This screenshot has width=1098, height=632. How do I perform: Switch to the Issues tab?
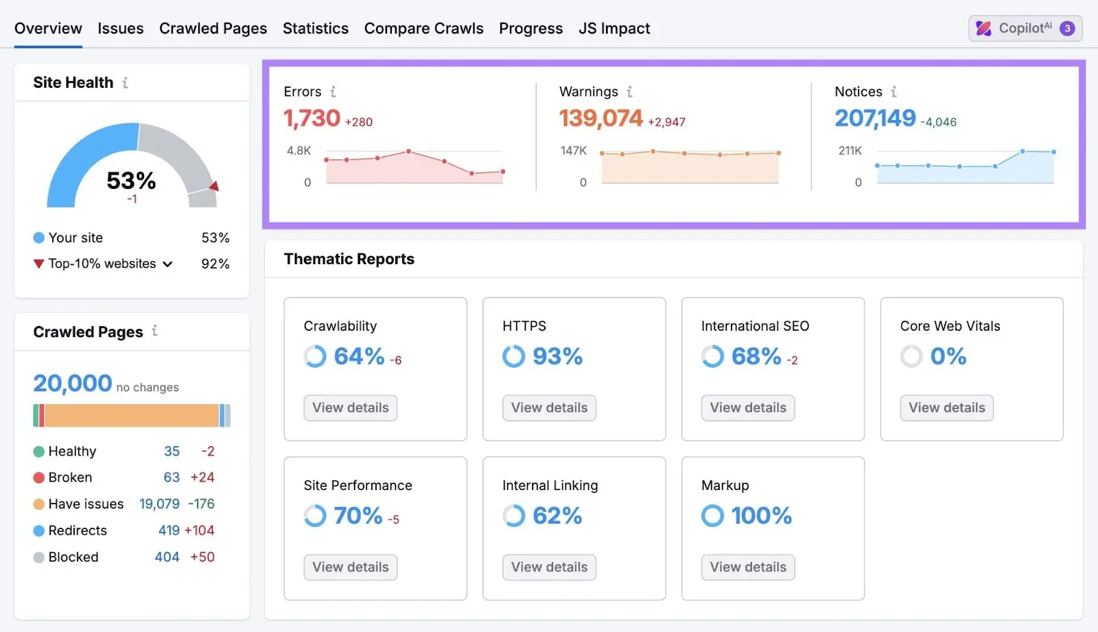coord(120,28)
